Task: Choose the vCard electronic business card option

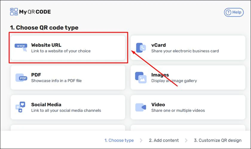Action: click(x=188, y=48)
